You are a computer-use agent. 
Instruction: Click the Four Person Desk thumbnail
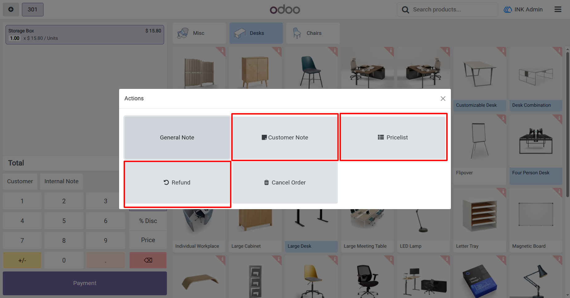tap(536, 142)
